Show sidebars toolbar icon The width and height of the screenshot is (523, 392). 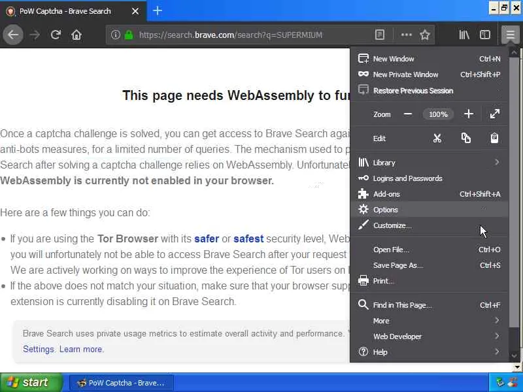[484, 35]
